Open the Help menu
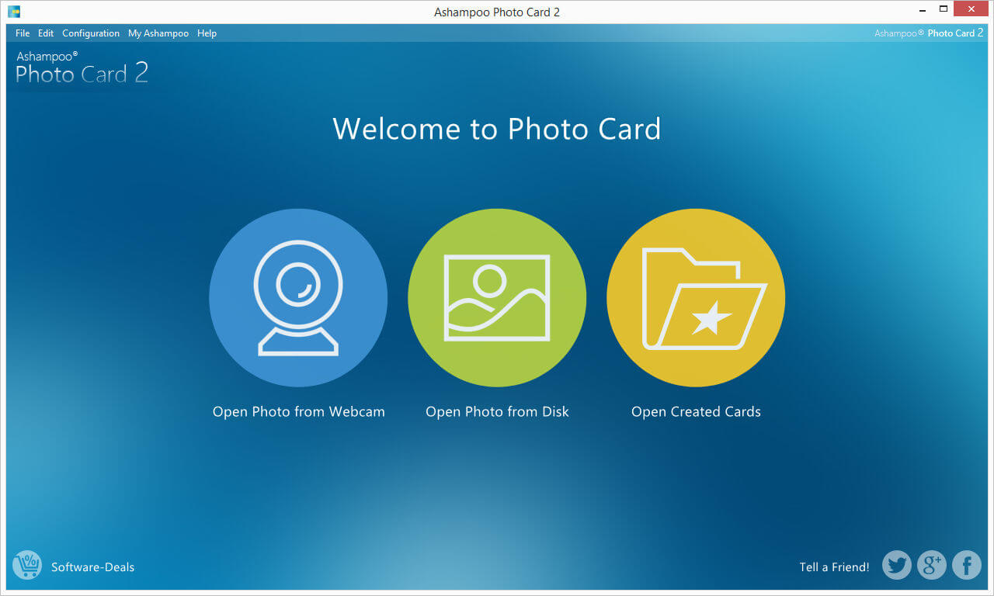994x596 pixels. pos(207,33)
